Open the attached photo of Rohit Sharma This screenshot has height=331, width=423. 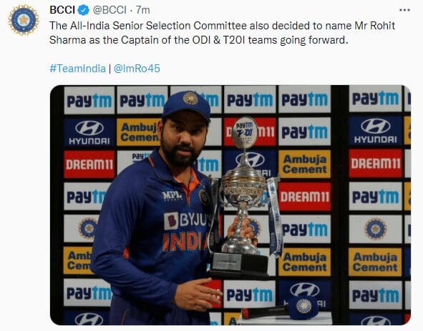(x=230, y=205)
